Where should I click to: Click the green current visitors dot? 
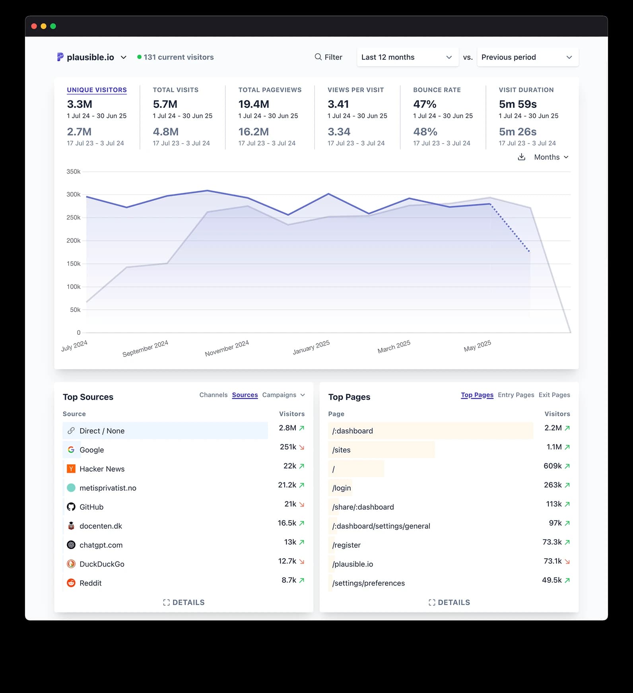139,57
